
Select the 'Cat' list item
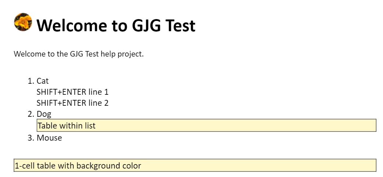(43, 81)
